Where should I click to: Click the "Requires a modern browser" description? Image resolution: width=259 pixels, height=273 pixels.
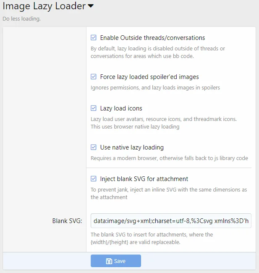[x=169, y=158]
